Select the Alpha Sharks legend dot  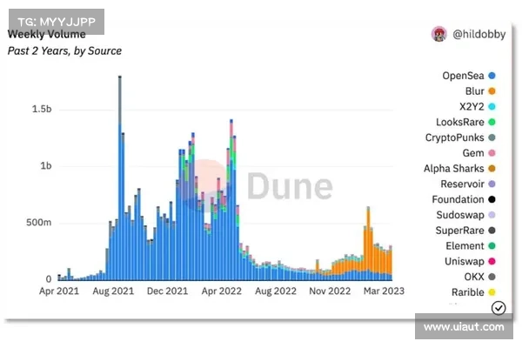(x=492, y=169)
